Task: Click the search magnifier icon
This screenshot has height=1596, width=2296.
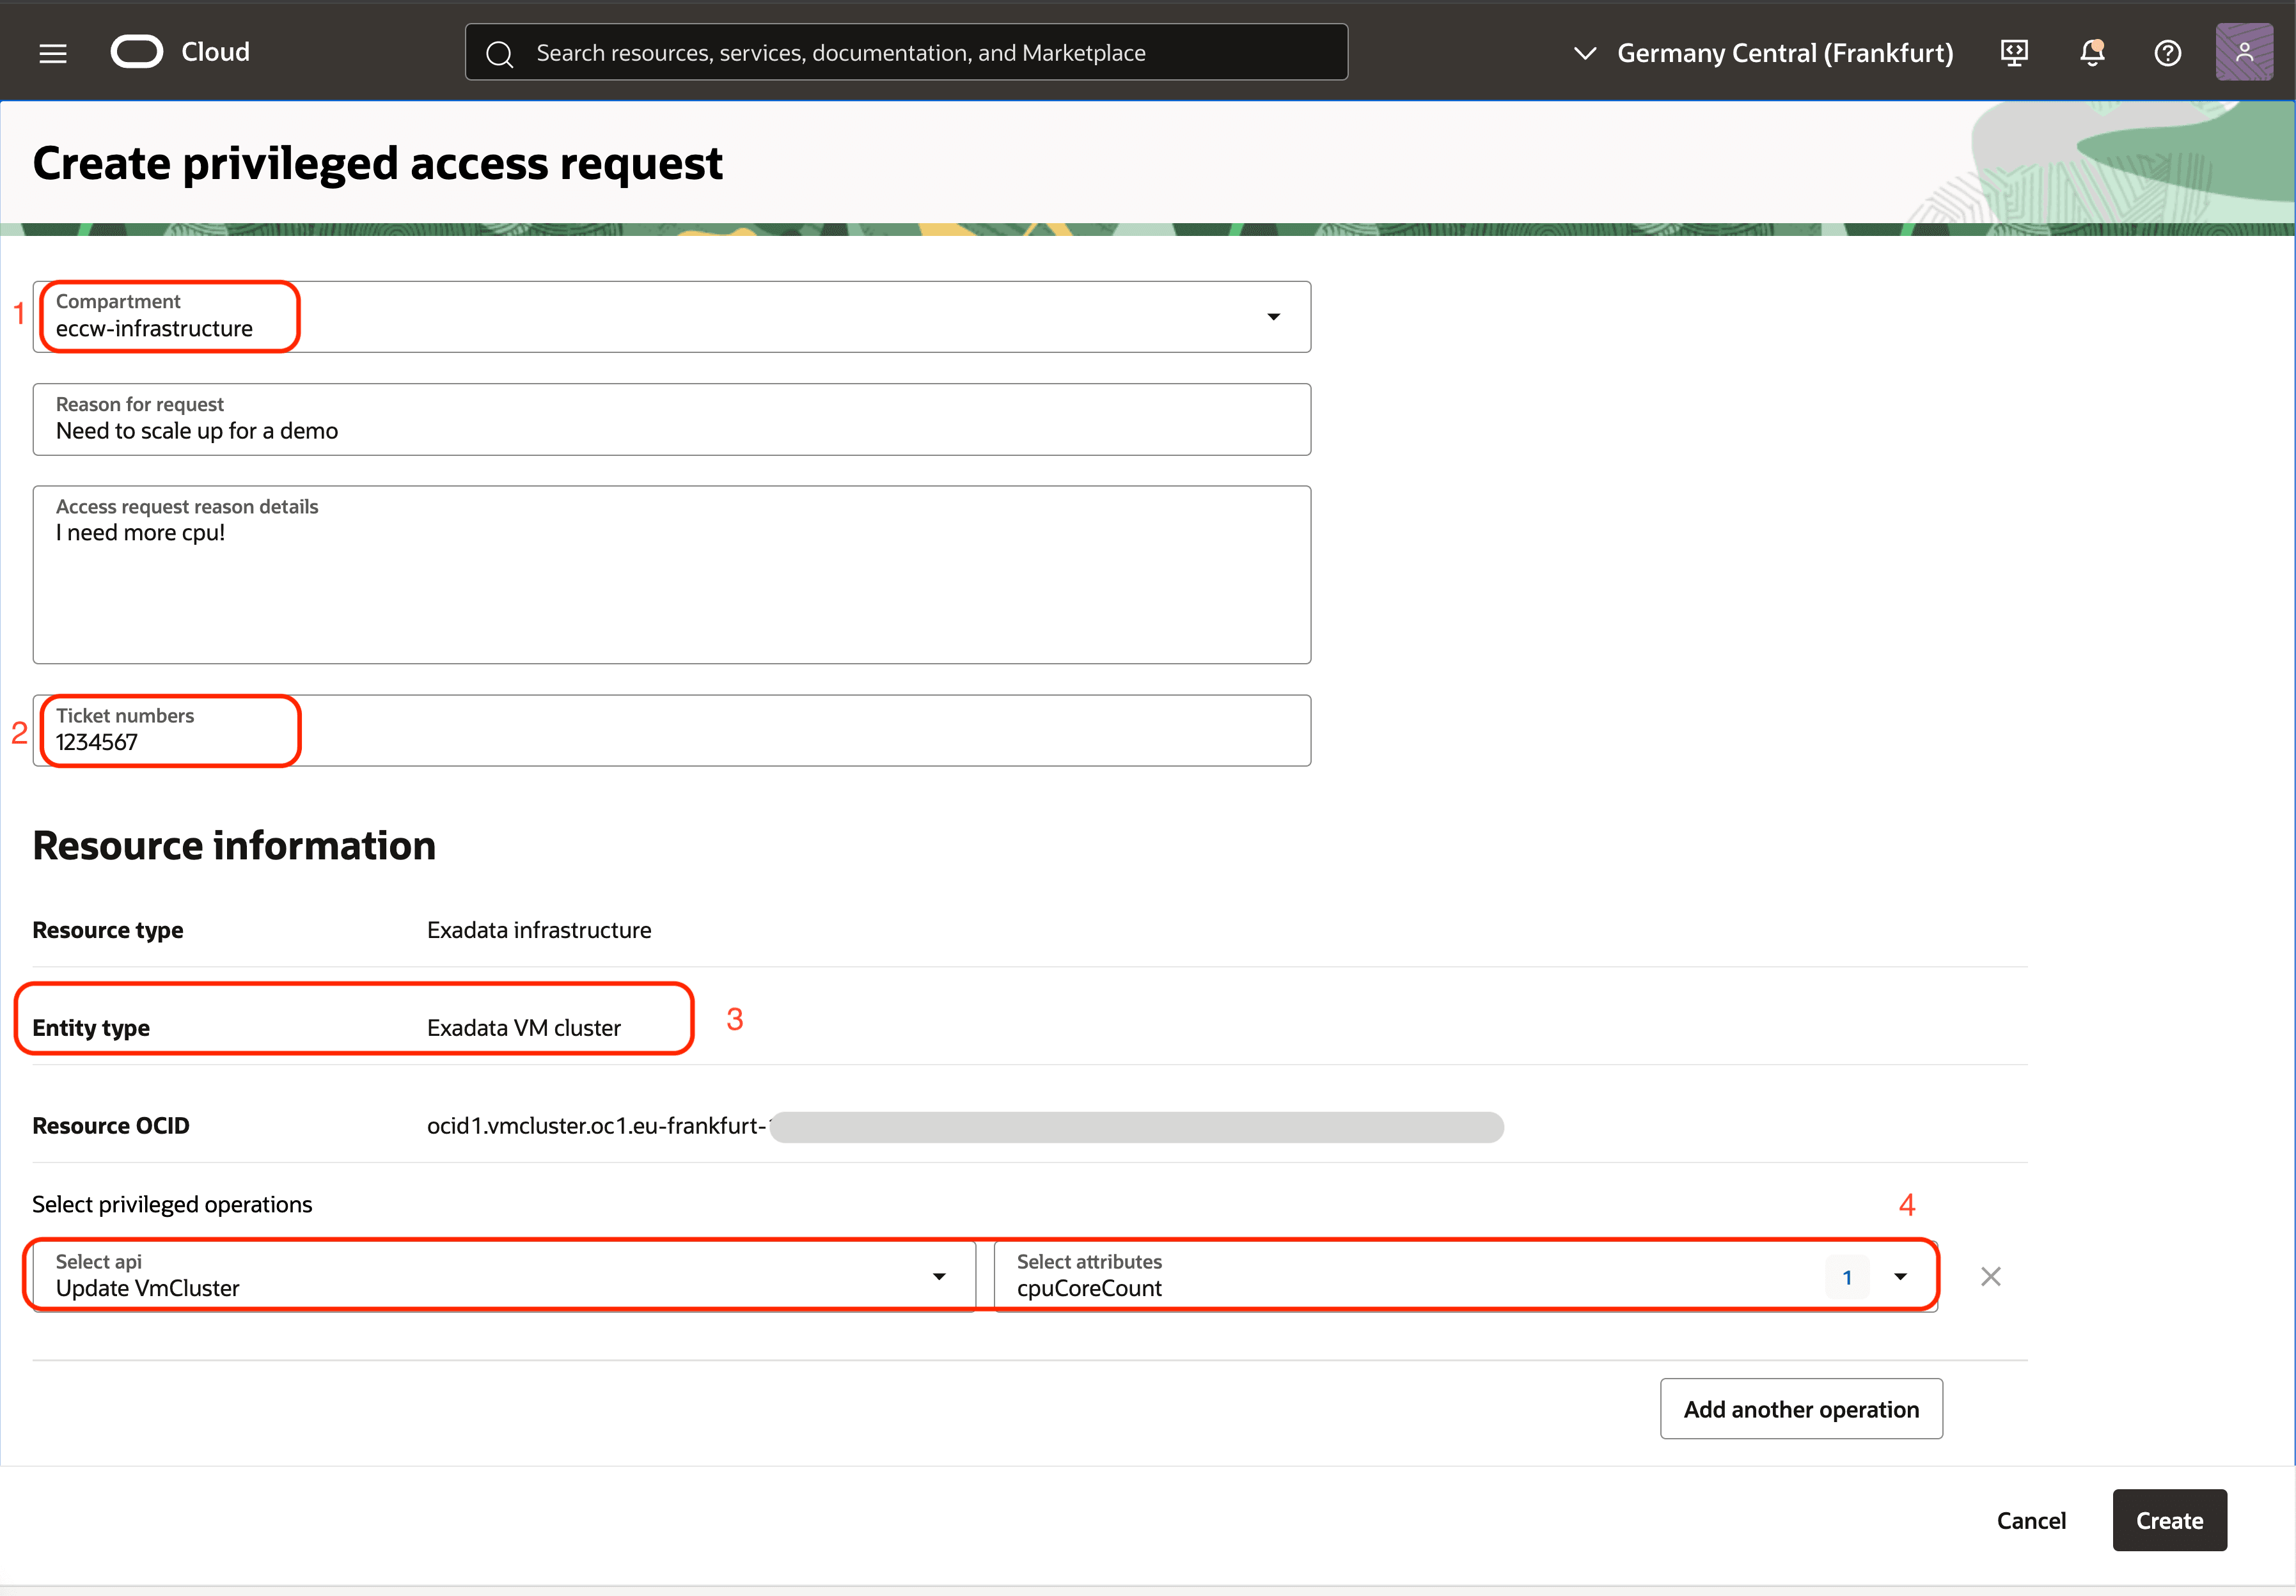Action: coord(501,53)
